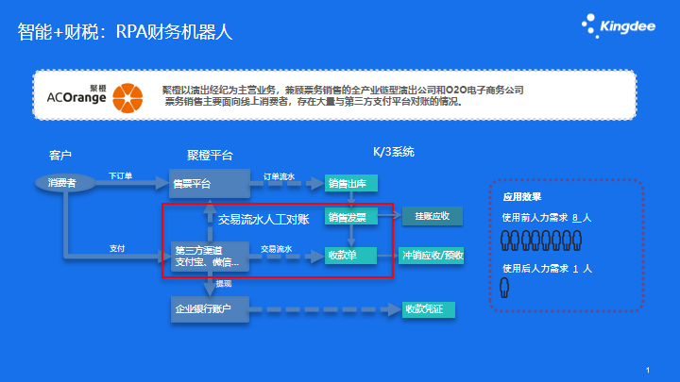This screenshot has height=382, width=680.
Task: Click the 交易流水人工对账 text
Action: pos(263,220)
